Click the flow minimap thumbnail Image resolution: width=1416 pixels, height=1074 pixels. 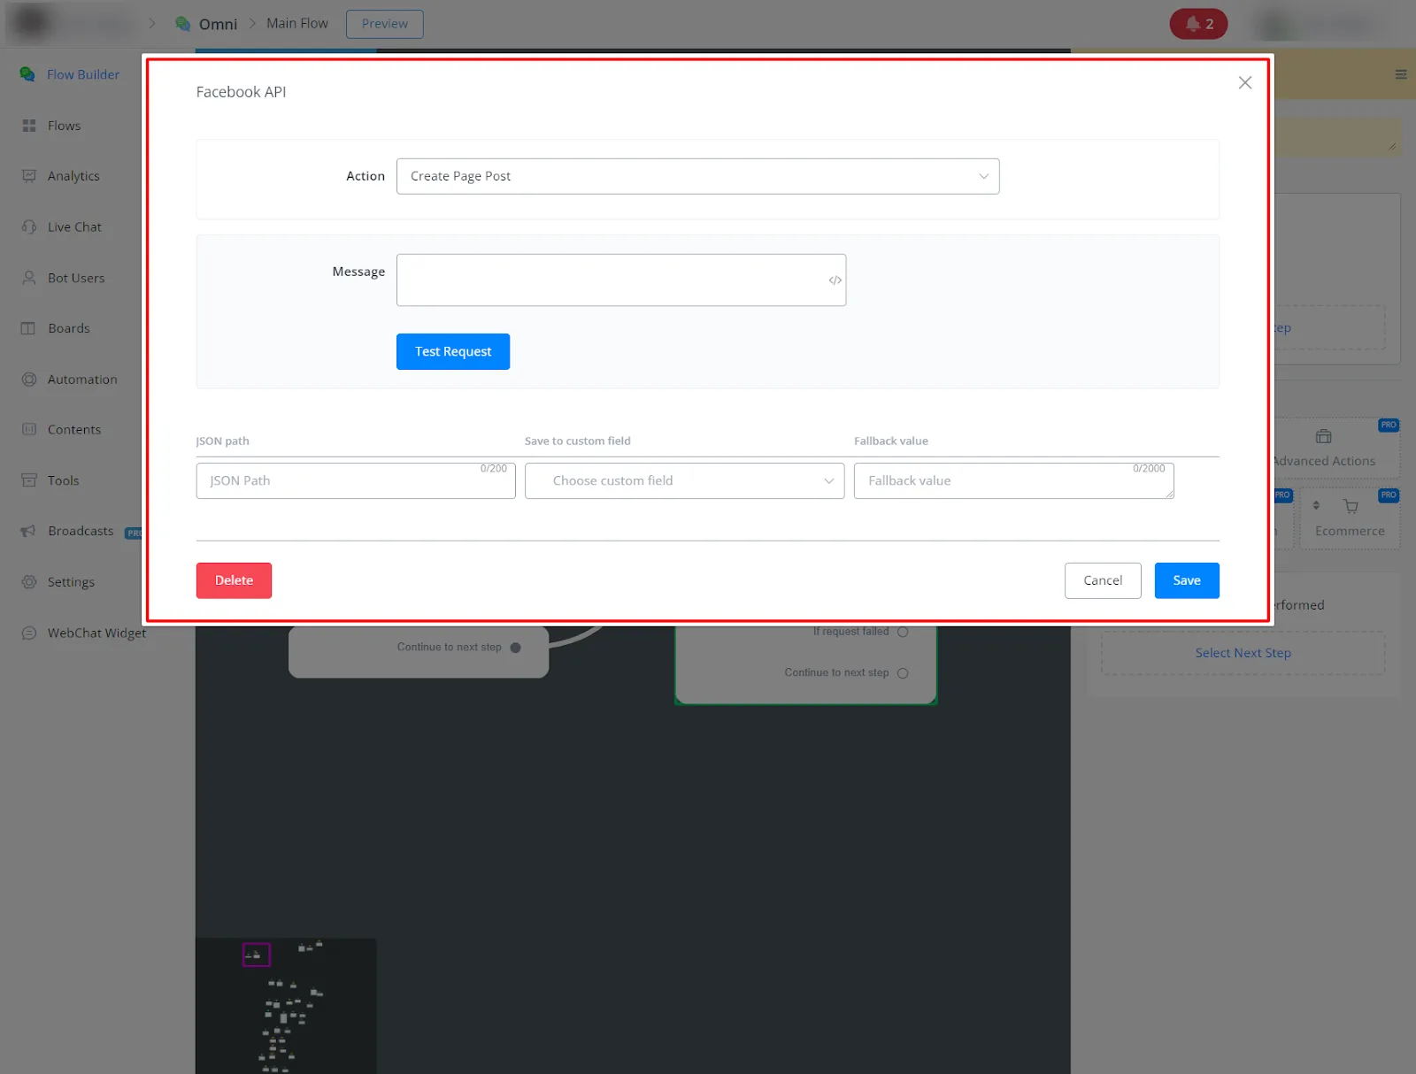pyautogui.click(x=286, y=1006)
